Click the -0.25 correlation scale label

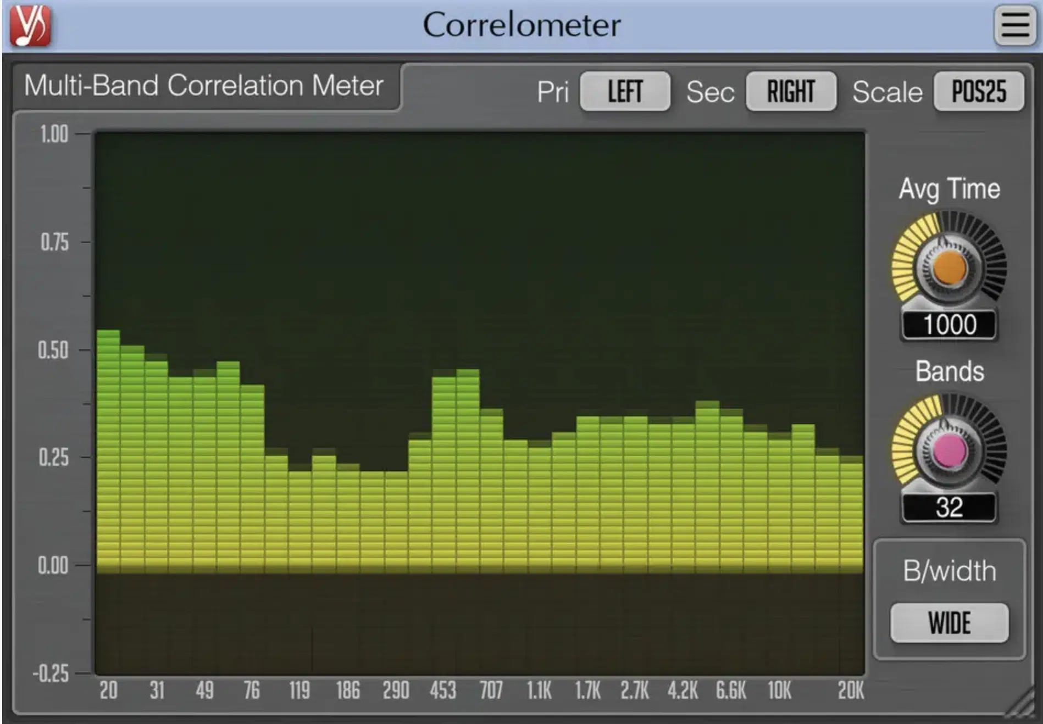click(x=51, y=673)
